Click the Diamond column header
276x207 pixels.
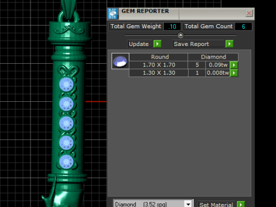click(213, 57)
